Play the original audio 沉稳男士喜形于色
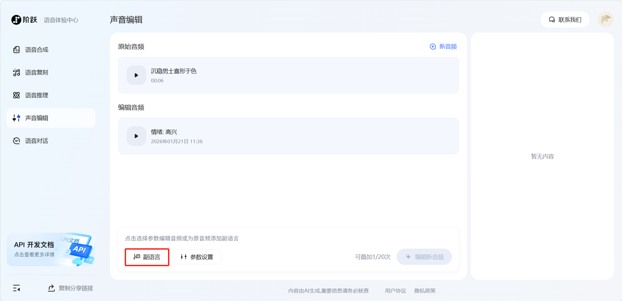 click(136, 75)
